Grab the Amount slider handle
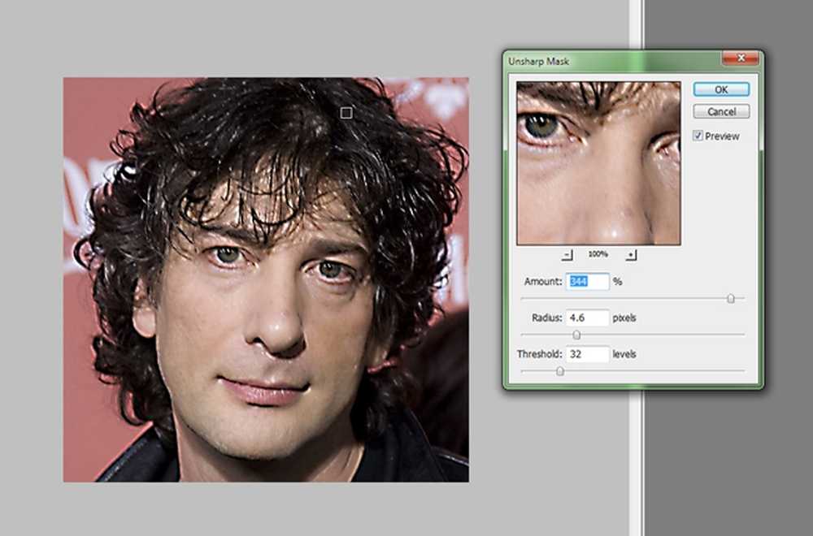Screen dimensions: 813x536 tap(731, 299)
